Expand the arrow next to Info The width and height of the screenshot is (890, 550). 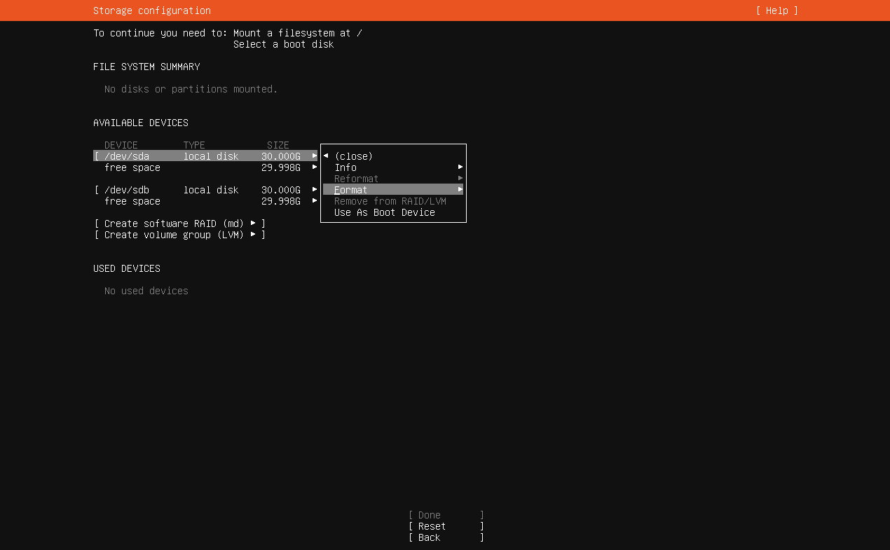pyautogui.click(x=460, y=167)
